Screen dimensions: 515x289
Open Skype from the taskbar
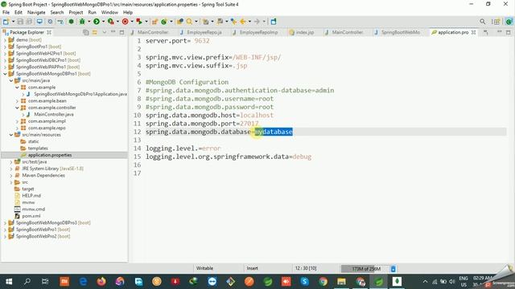(304, 281)
